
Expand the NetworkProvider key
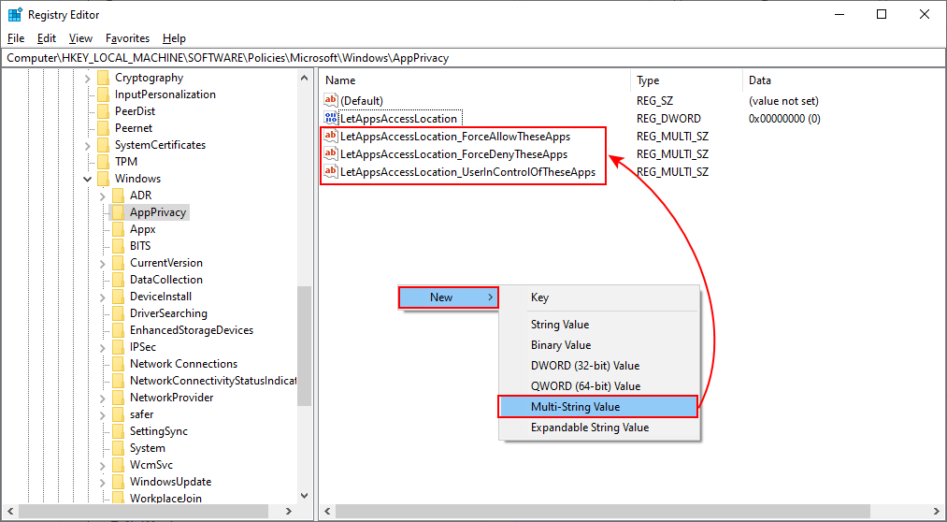[x=103, y=399]
